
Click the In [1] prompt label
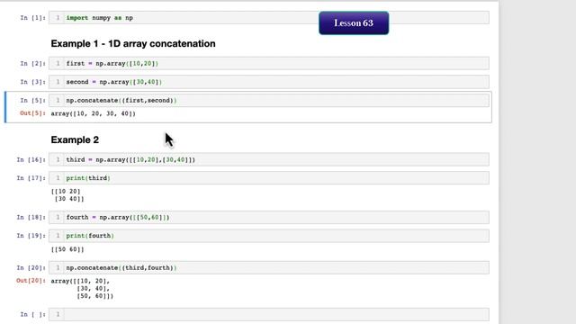click(x=33, y=18)
